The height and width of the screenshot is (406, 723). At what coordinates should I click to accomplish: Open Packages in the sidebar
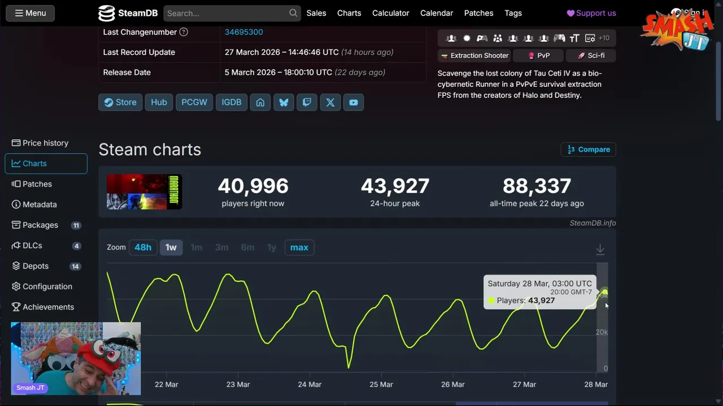pyautogui.click(x=46, y=225)
